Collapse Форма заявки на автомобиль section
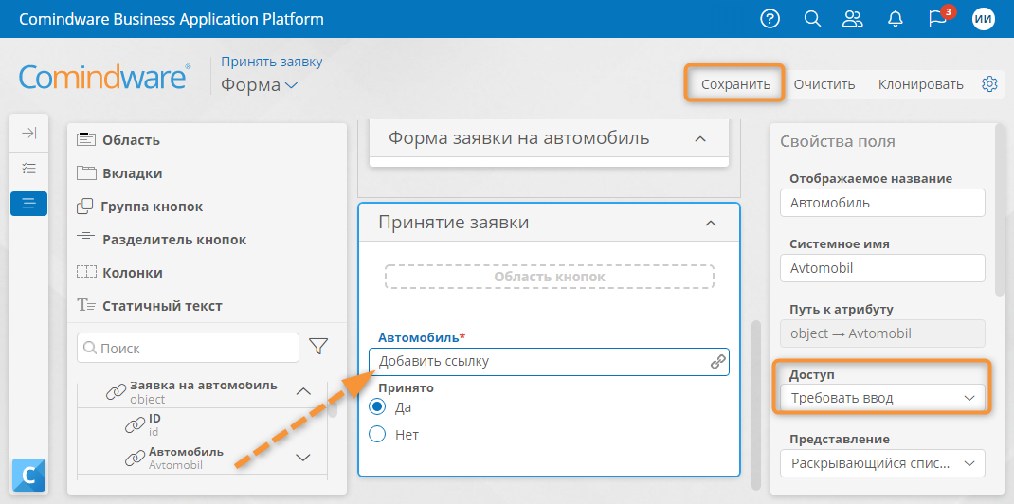 [x=699, y=139]
